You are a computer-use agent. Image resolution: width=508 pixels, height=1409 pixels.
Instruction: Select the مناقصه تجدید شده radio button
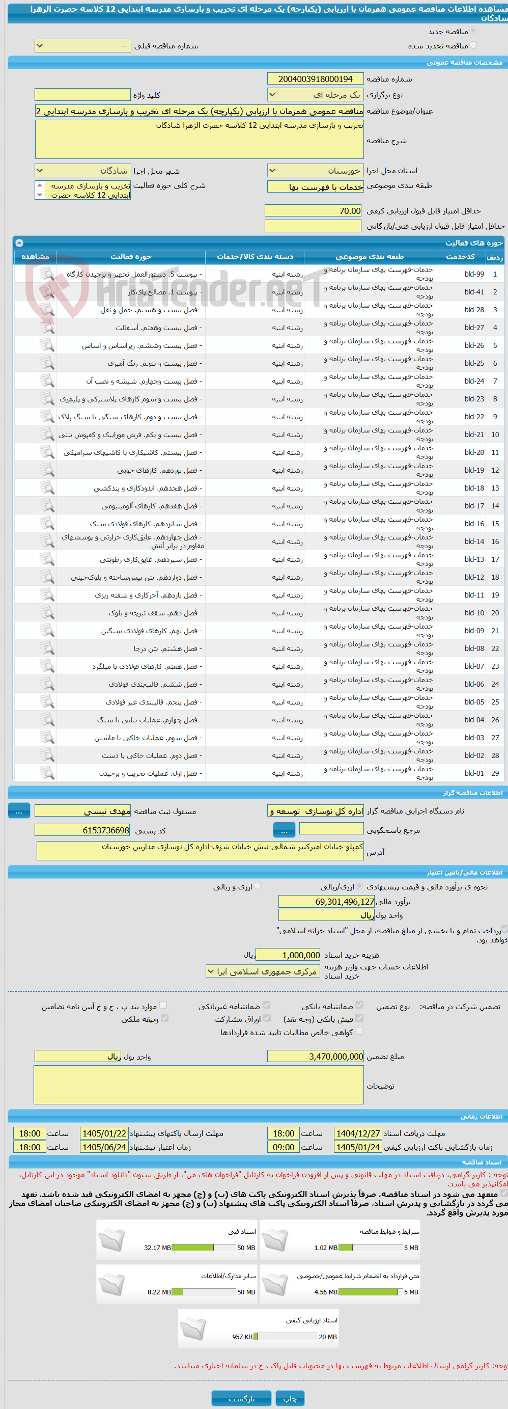point(473,45)
